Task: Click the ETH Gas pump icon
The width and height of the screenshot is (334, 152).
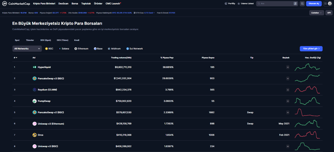Action: click(x=134, y=13)
